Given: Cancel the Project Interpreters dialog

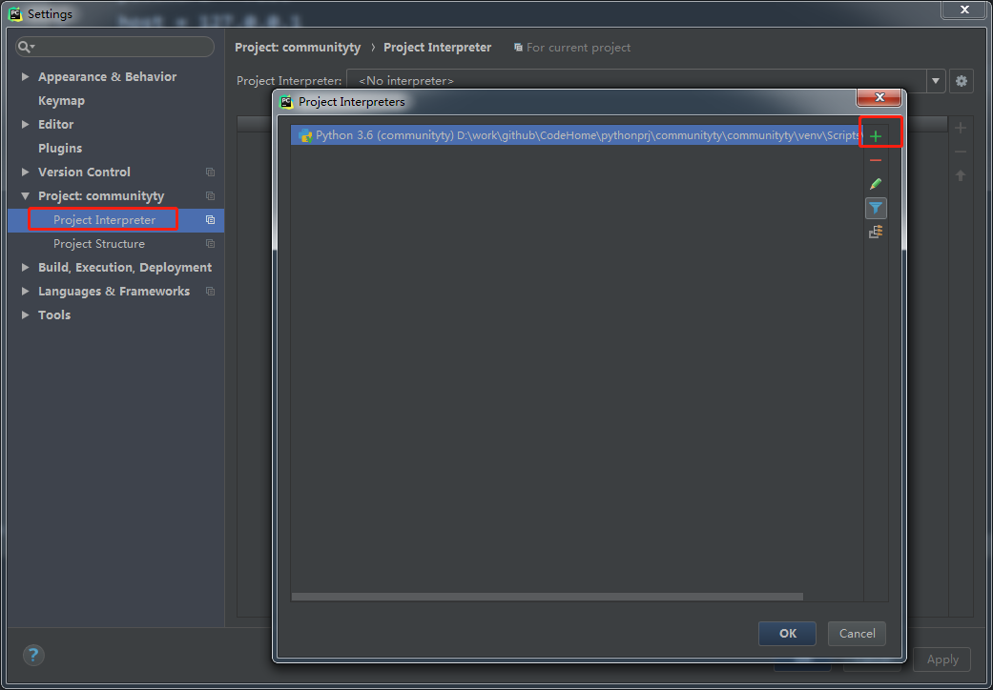Looking at the screenshot, I should click(856, 633).
